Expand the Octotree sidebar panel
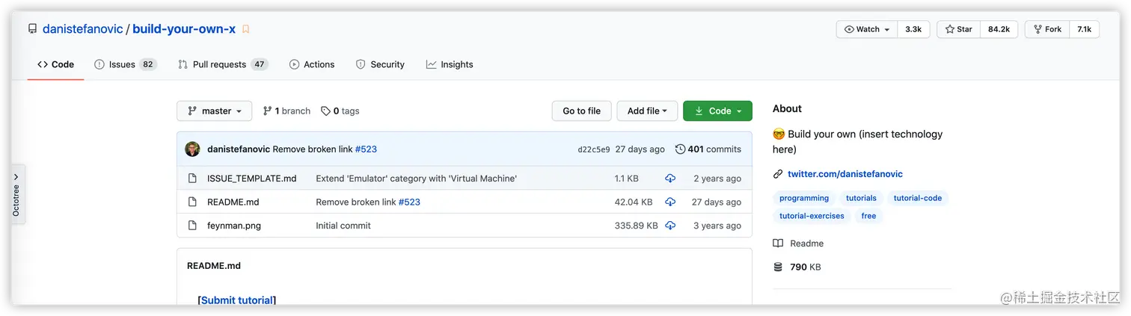Image resolution: width=1131 pixels, height=316 pixels. (17, 194)
